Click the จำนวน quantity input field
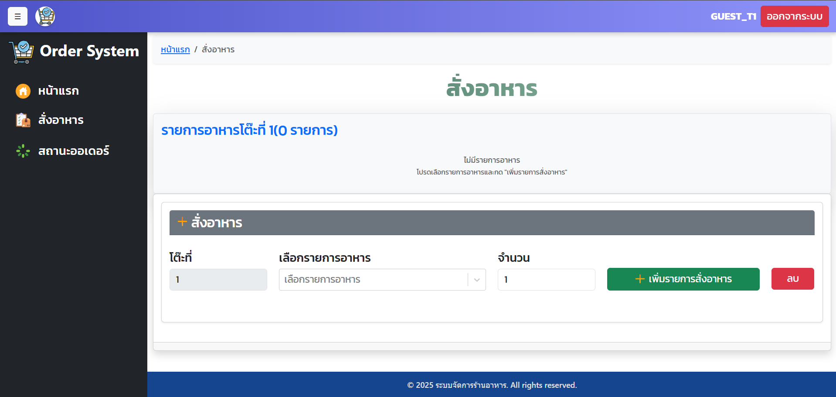 coord(546,280)
